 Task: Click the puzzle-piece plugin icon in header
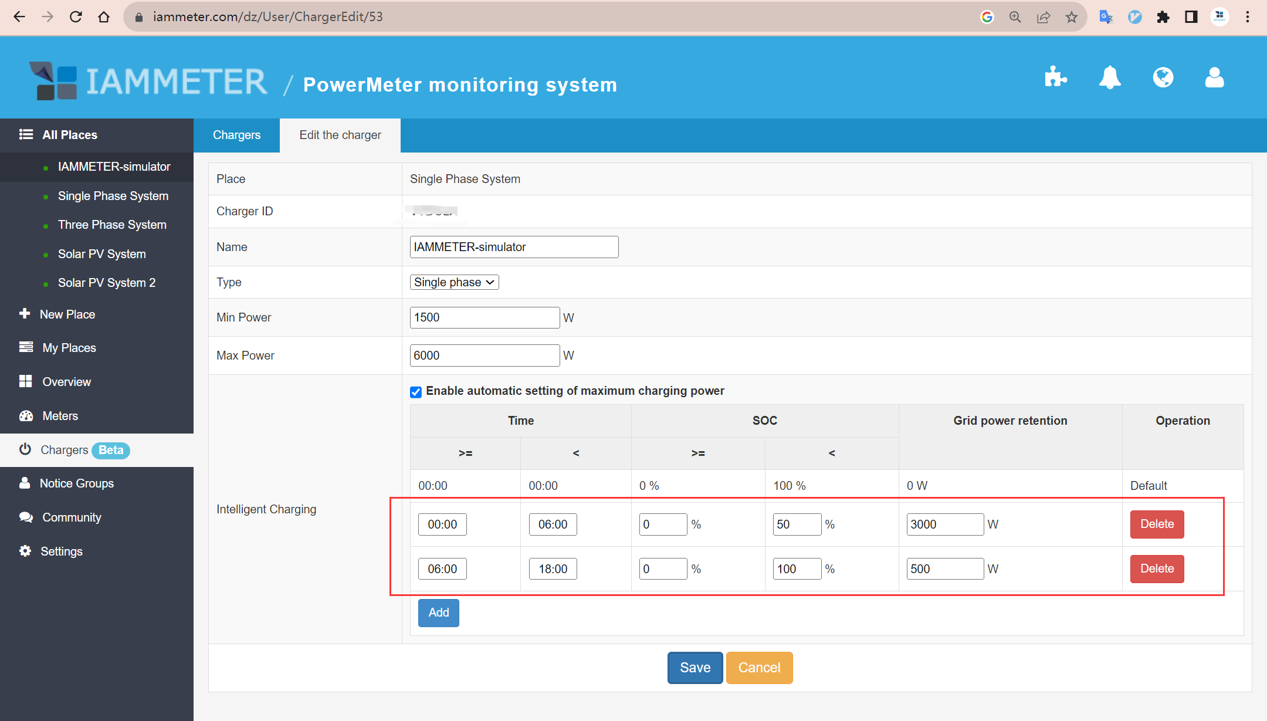1055,77
